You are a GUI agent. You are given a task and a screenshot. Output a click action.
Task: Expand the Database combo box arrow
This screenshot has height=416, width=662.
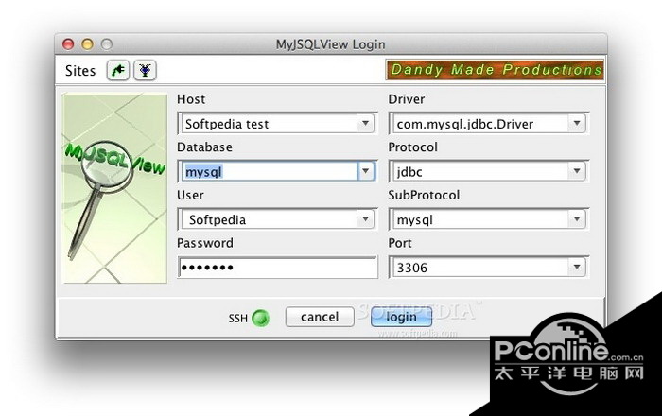point(366,171)
